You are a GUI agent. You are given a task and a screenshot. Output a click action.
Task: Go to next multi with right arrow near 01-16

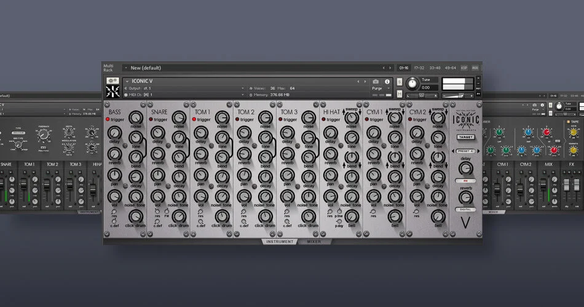tap(390, 68)
